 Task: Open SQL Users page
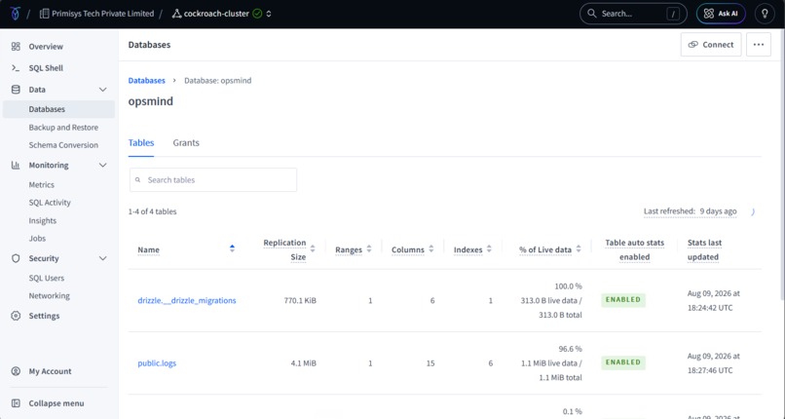pos(47,278)
